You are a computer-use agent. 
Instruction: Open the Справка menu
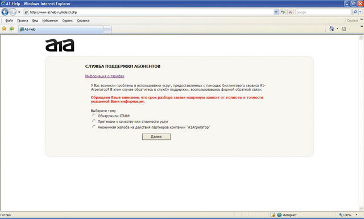coord(83,20)
